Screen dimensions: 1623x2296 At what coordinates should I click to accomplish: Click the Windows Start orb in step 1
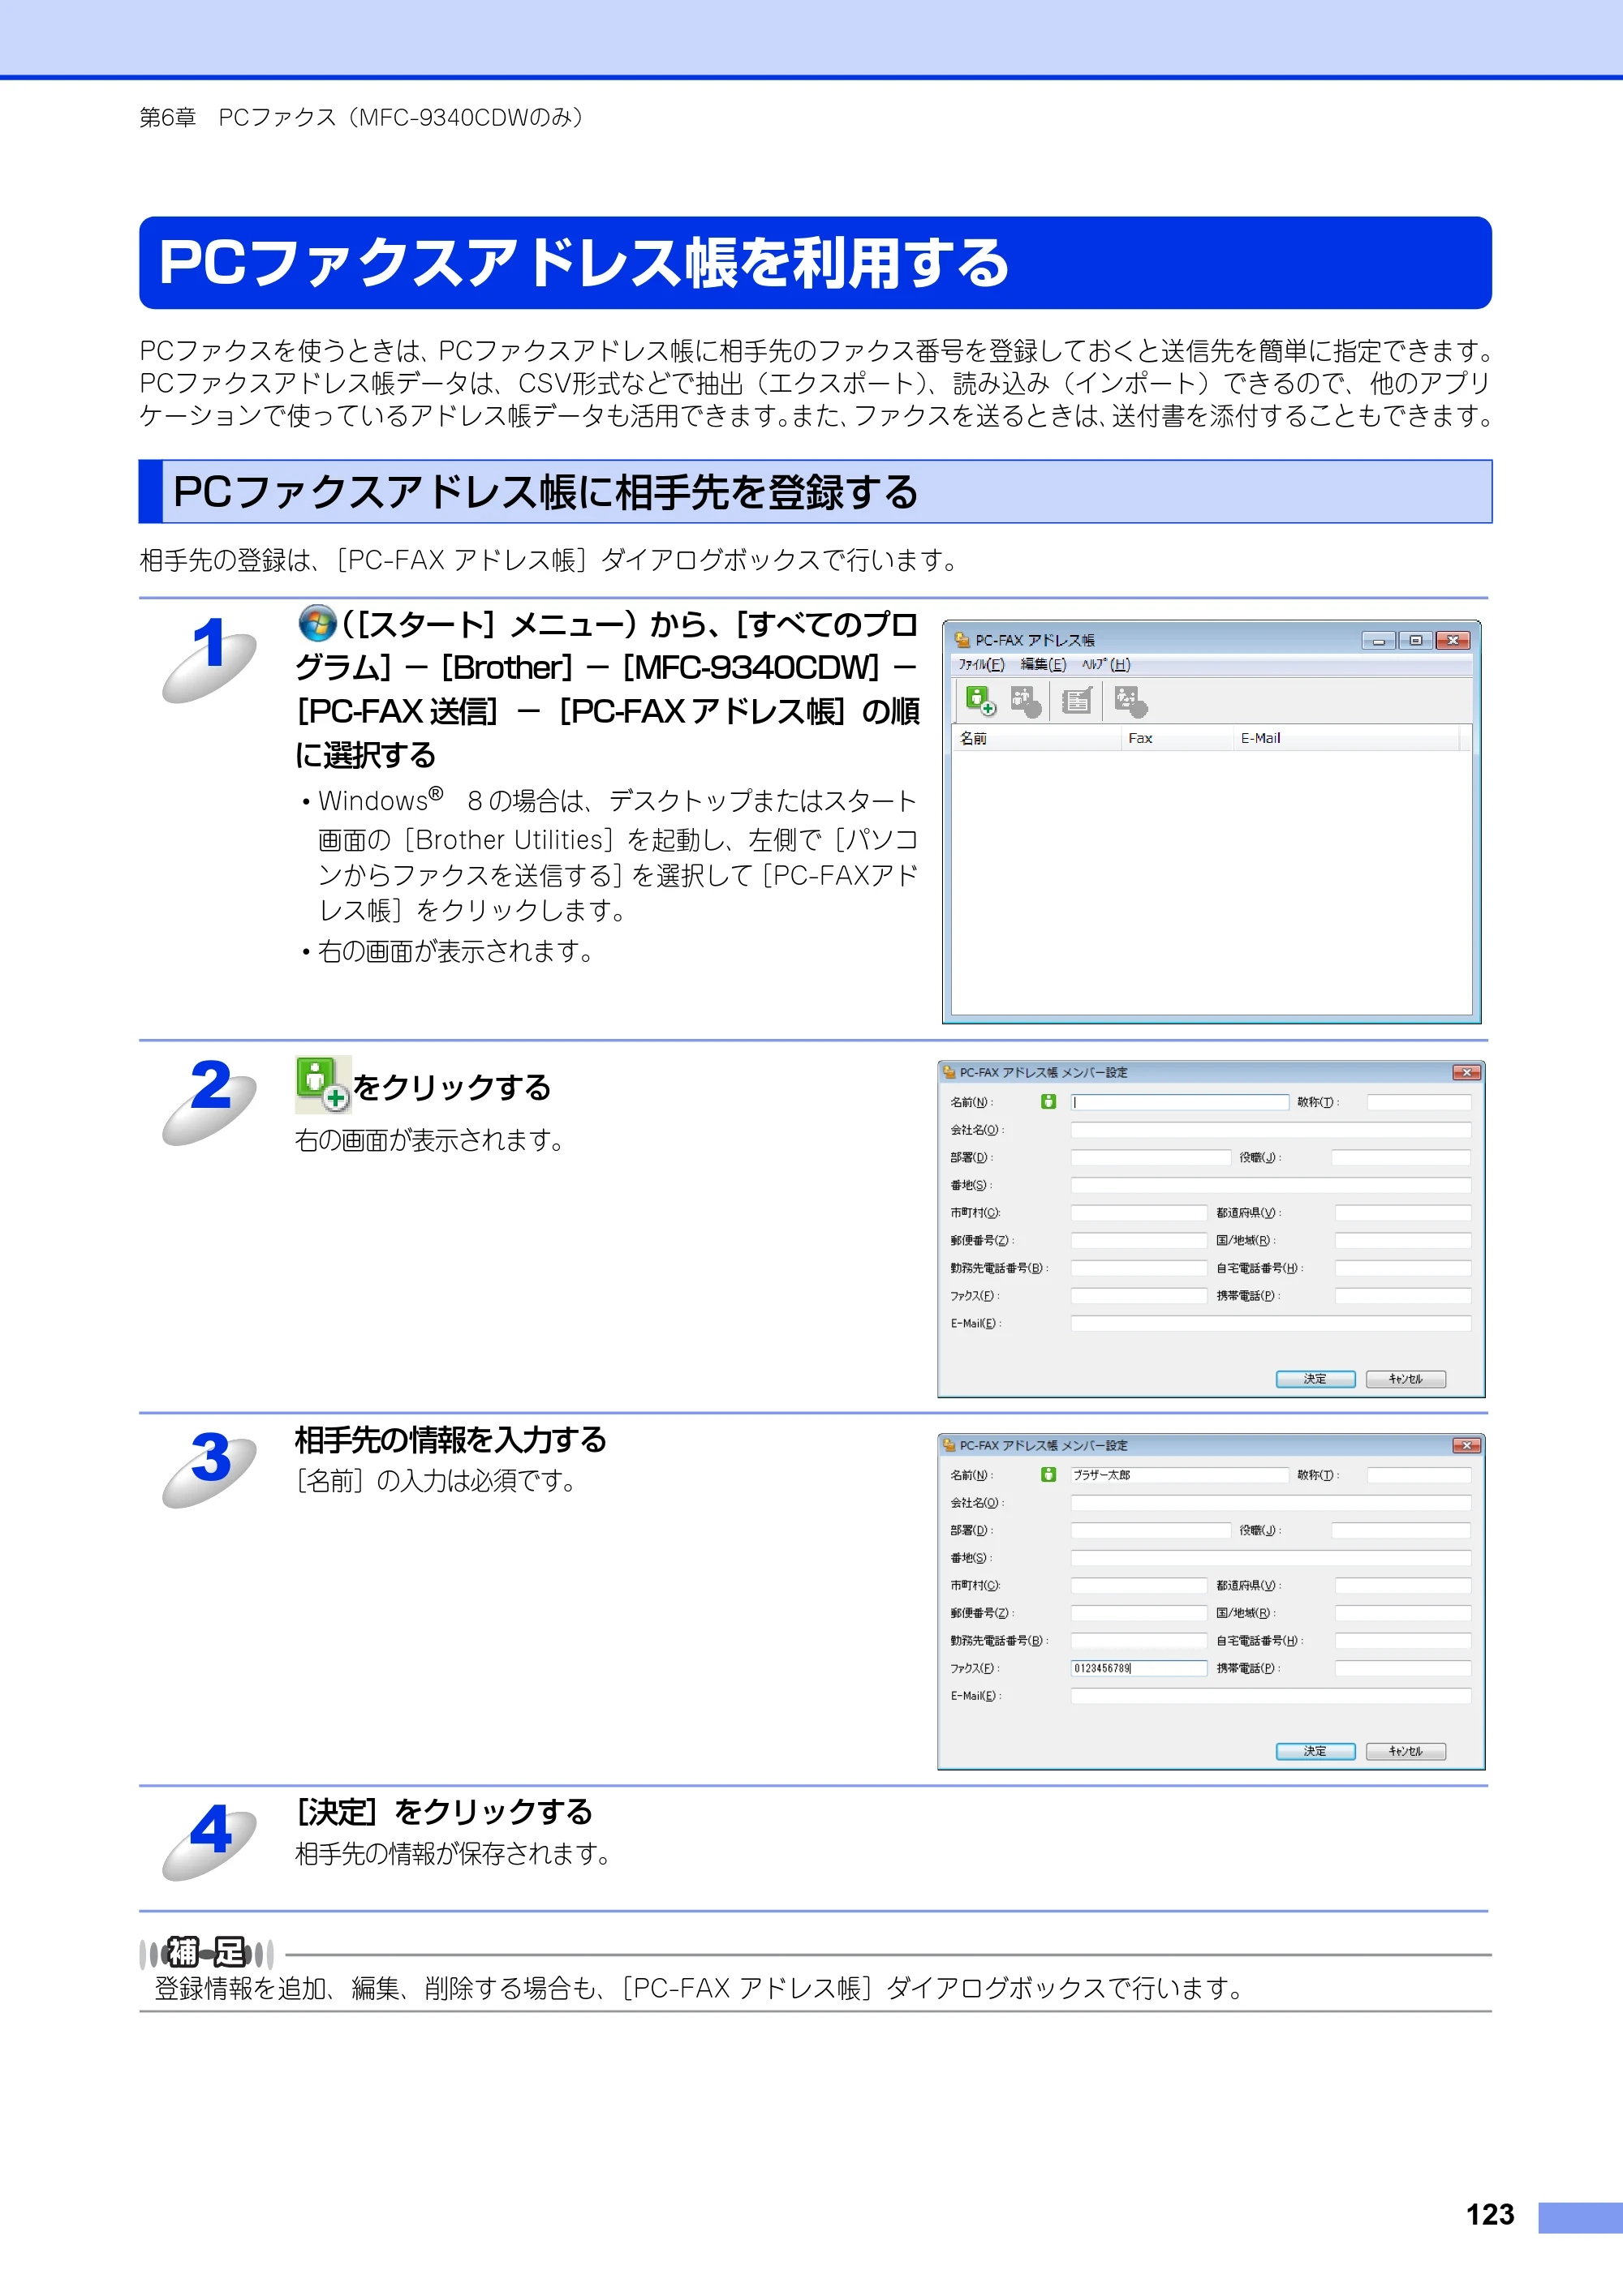click(x=317, y=624)
